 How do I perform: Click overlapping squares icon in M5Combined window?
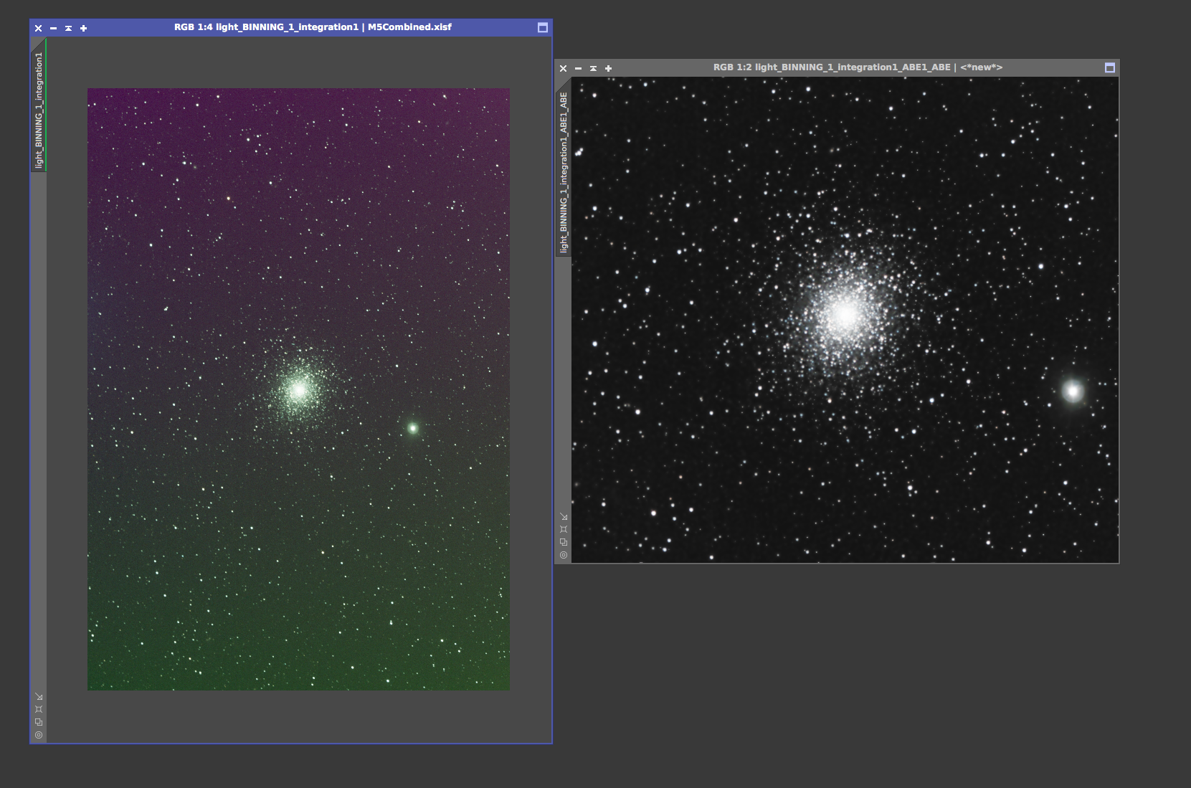pos(39,722)
